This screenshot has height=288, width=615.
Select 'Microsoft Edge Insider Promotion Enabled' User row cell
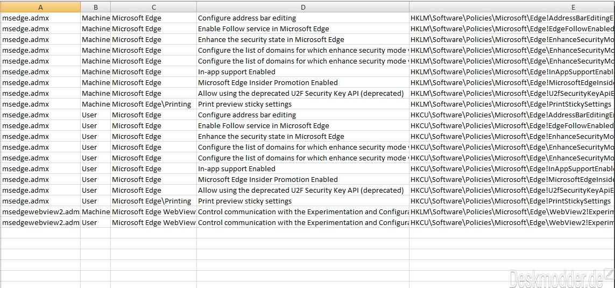303,179
